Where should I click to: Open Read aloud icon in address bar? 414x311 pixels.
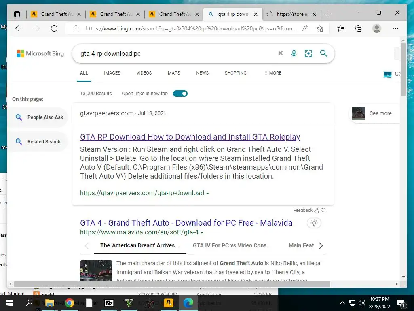pos(306,28)
